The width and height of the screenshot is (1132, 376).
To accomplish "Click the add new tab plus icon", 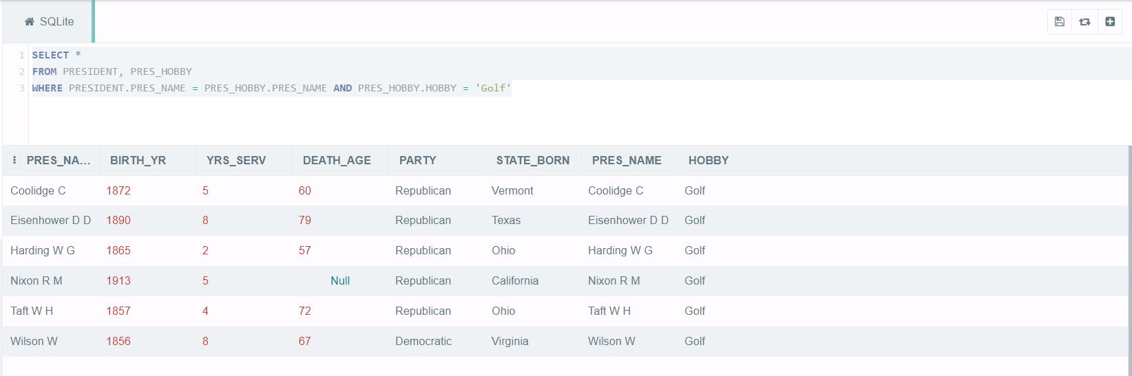I will pyautogui.click(x=1110, y=22).
